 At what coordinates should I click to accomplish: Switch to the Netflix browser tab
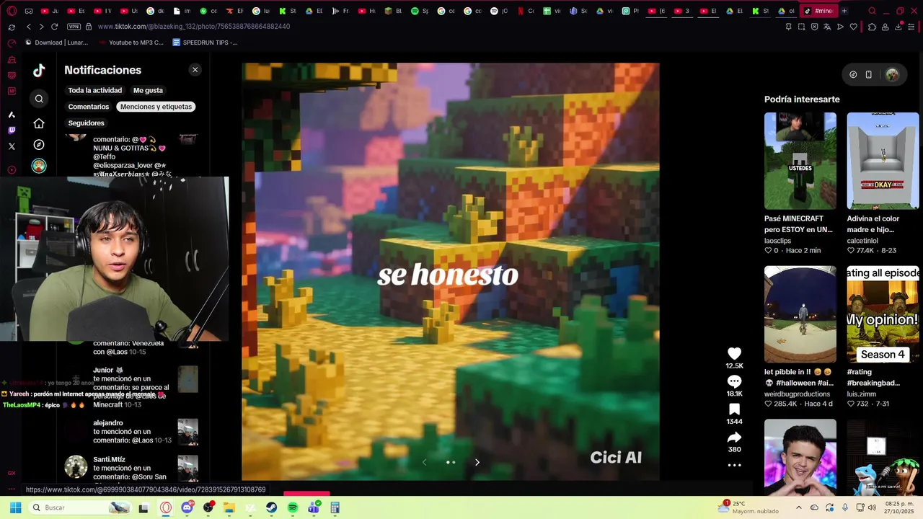526,11
